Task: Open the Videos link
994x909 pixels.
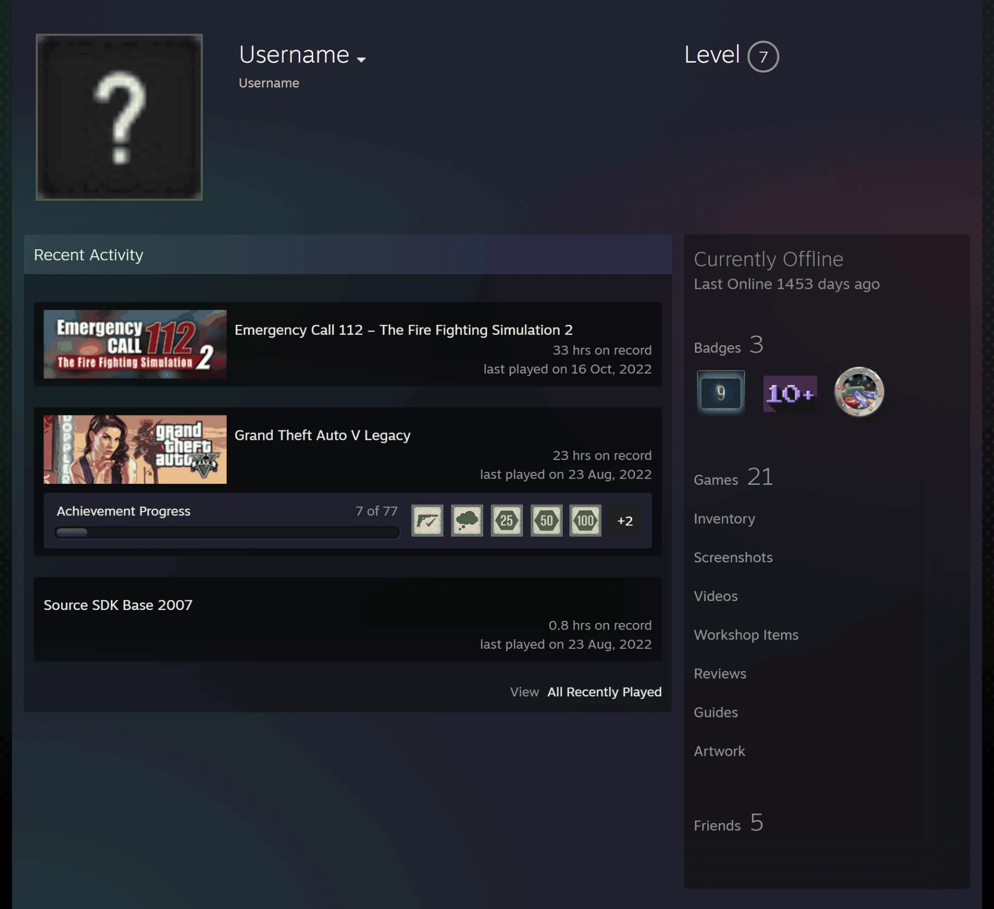Action: (x=715, y=596)
